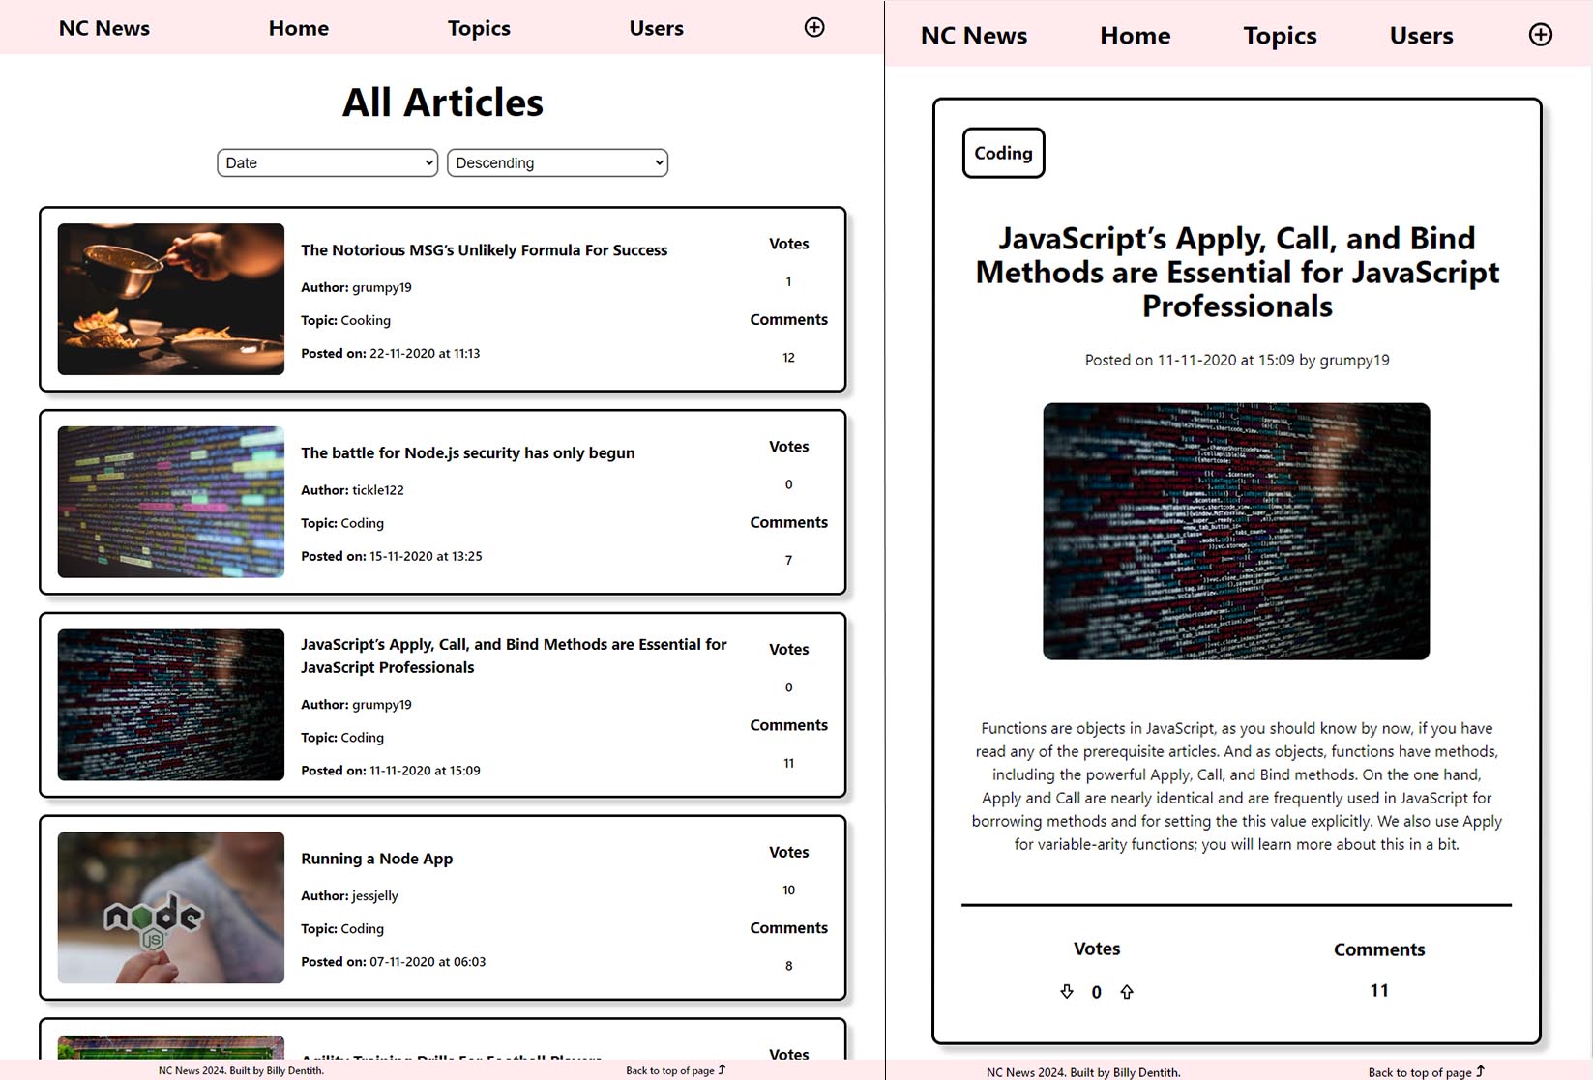Click up-arrow beside left 'Back to top of page'

tap(722, 1069)
